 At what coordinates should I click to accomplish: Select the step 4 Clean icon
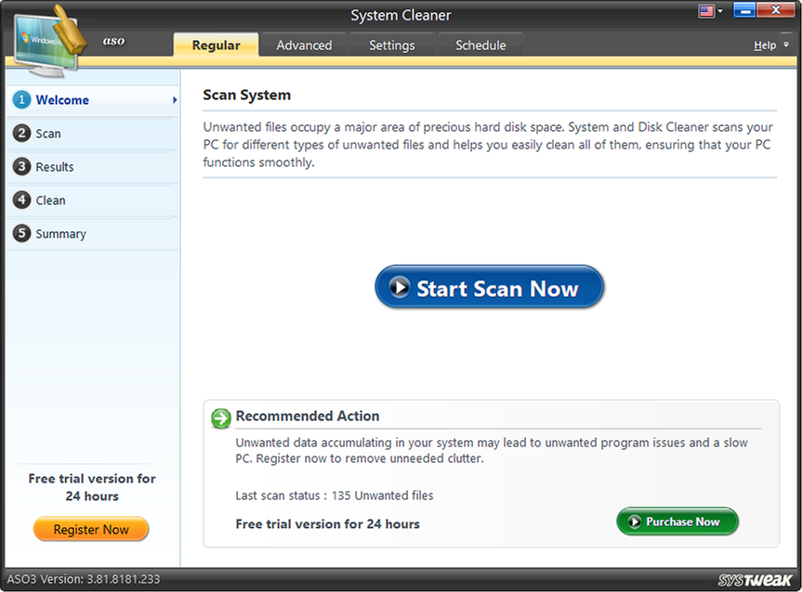[x=20, y=200]
